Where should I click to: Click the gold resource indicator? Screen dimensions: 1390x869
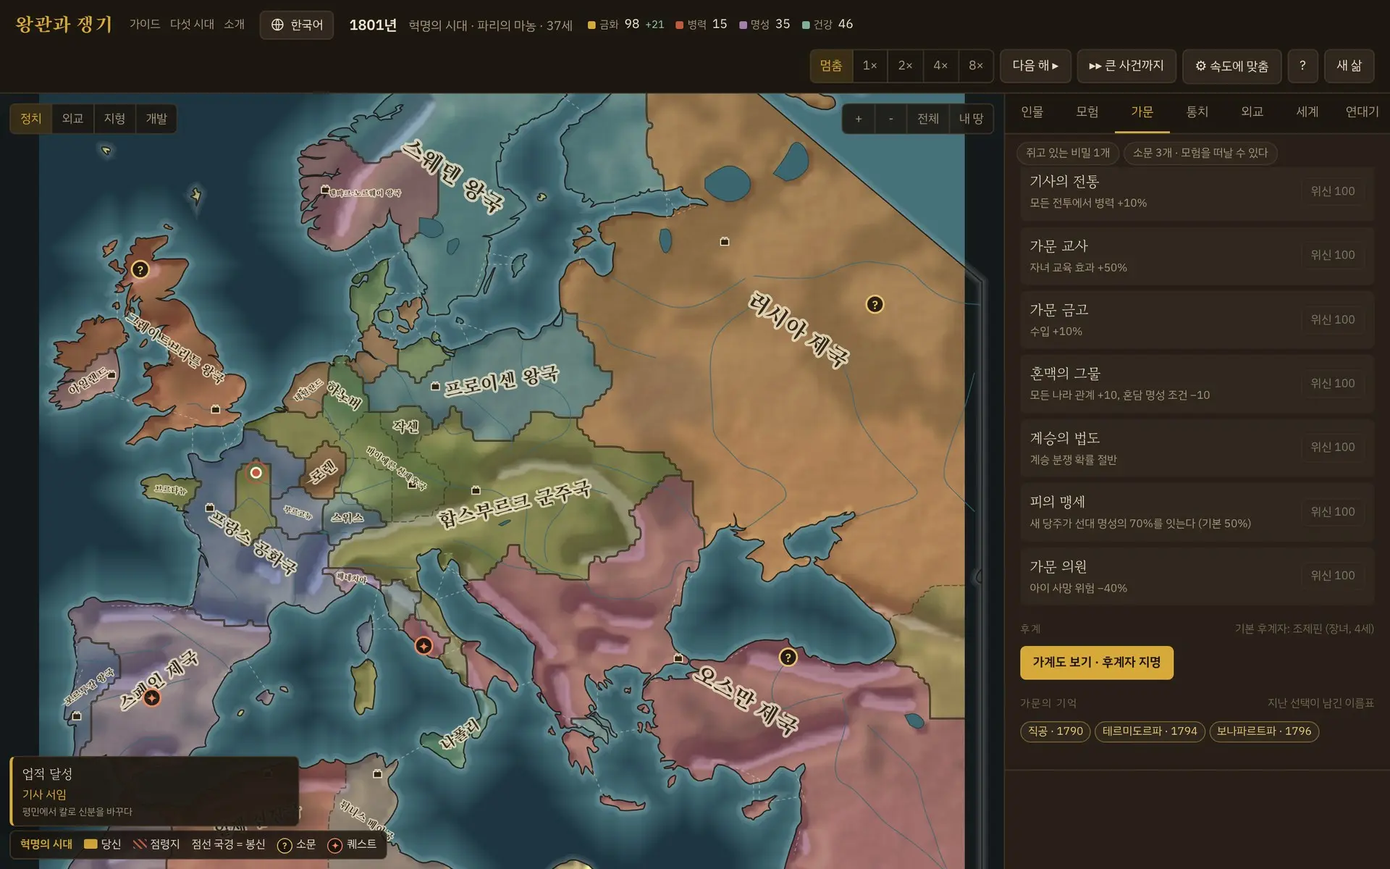click(x=625, y=25)
